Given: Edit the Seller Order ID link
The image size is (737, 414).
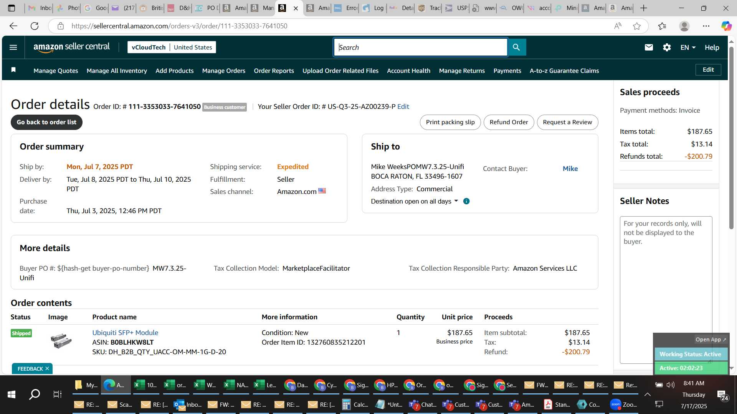Looking at the screenshot, I should click(x=403, y=107).
